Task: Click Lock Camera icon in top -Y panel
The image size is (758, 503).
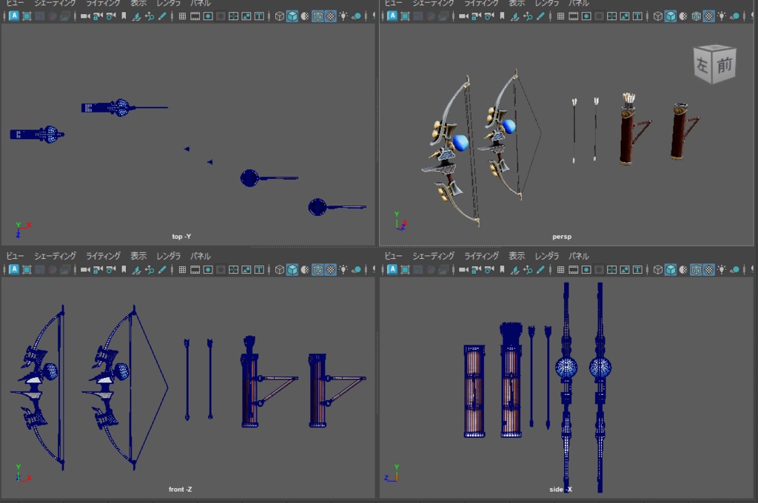Action: (x=98, y=16)
